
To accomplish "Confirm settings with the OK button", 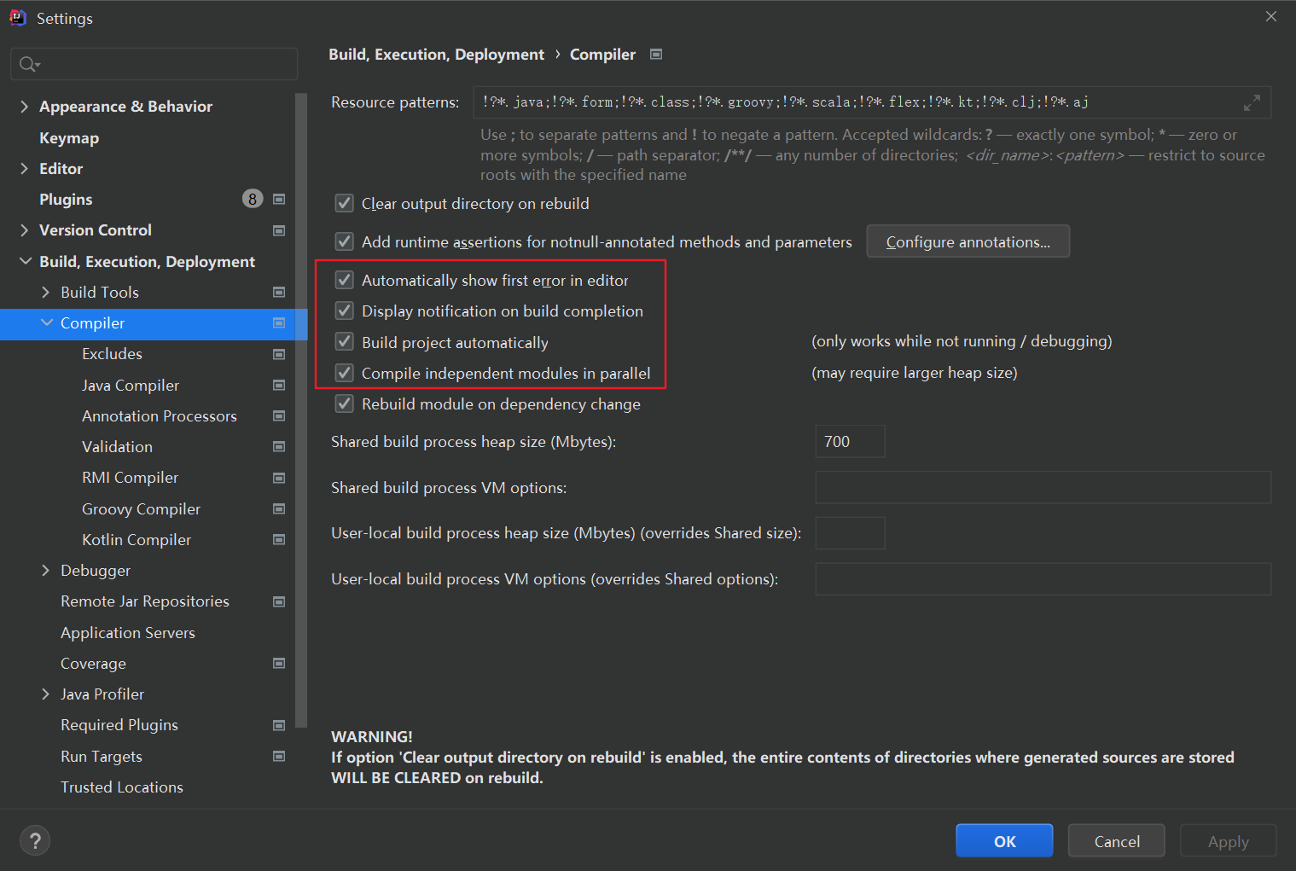I will coord(1004,841).
